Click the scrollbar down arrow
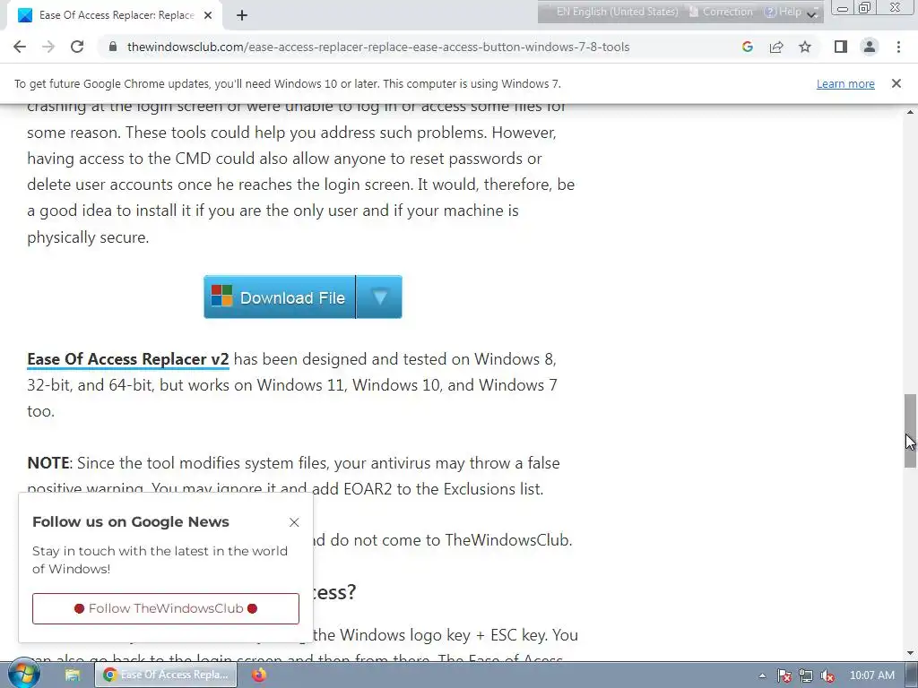Screen dimensions: 918x688 pyautogui.click(x=910, y=653)
